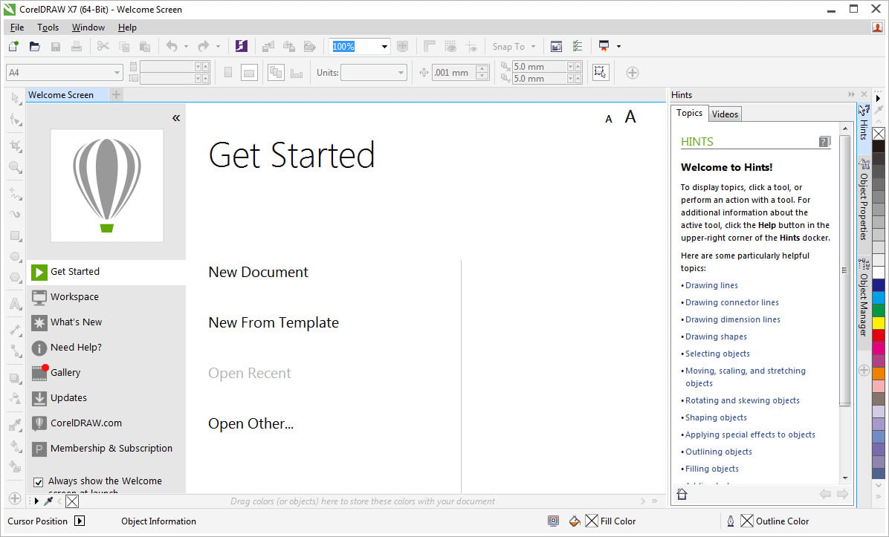The image size is (889, 537).
Task: Select the Zoom tool in toolbox
Action: (16, 167)
